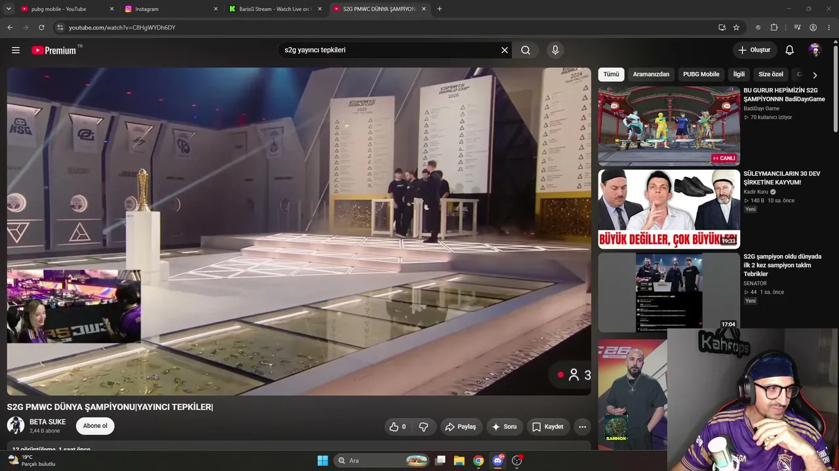839x471 pixels.
Task: Open the Chrome profile icon
Action: coord(813,27)
